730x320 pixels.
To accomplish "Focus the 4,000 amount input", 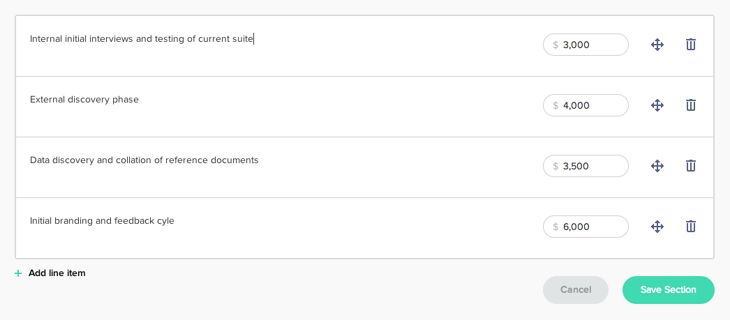I will (592, 105).
